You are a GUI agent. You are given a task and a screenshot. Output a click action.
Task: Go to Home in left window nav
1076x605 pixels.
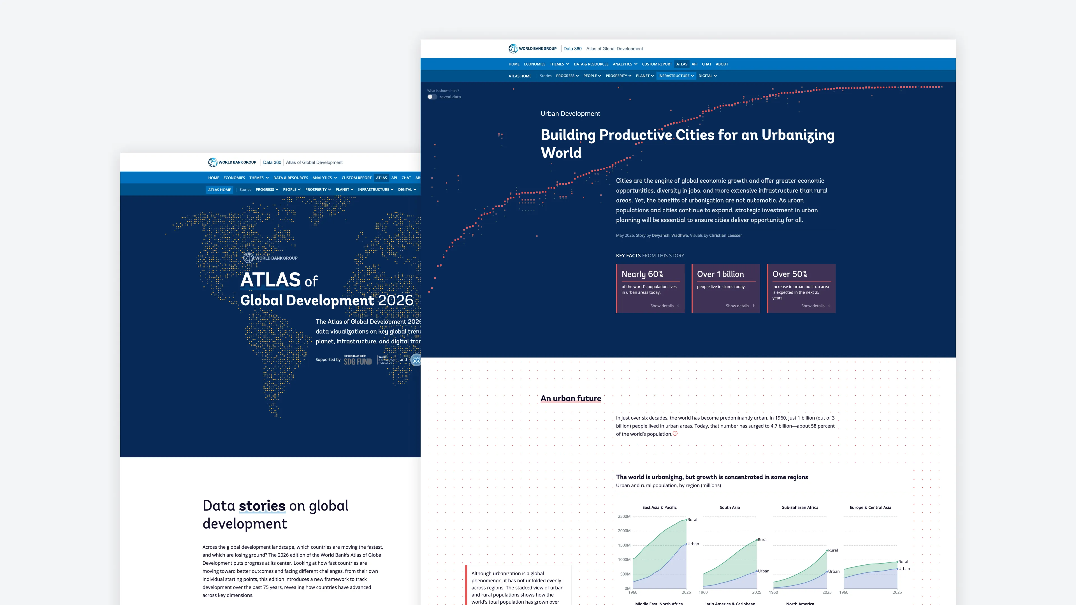point(214,178)
